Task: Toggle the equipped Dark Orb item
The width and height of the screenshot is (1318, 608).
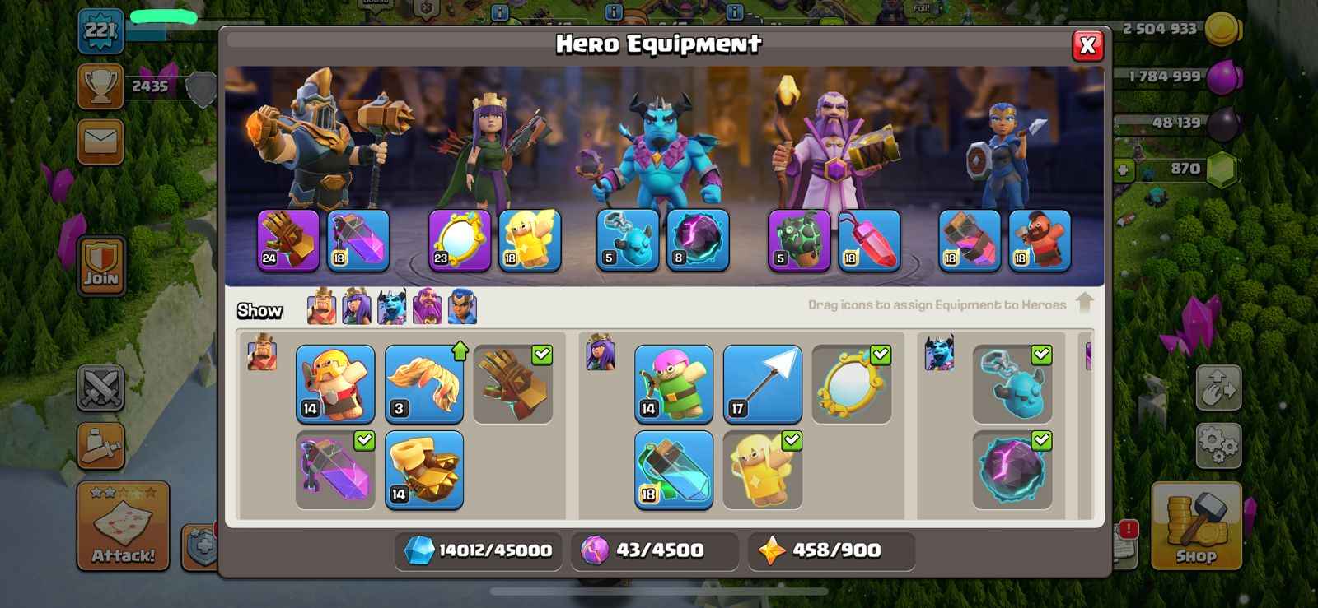Action: pos(1012,470)
